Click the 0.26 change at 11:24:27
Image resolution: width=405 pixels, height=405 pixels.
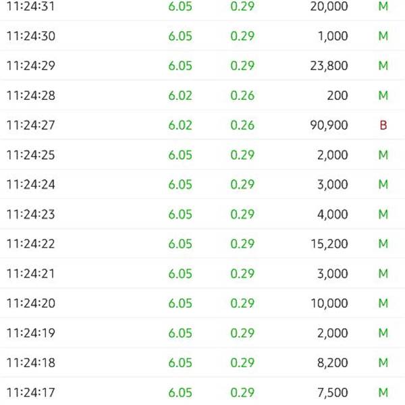pos(242,125)
